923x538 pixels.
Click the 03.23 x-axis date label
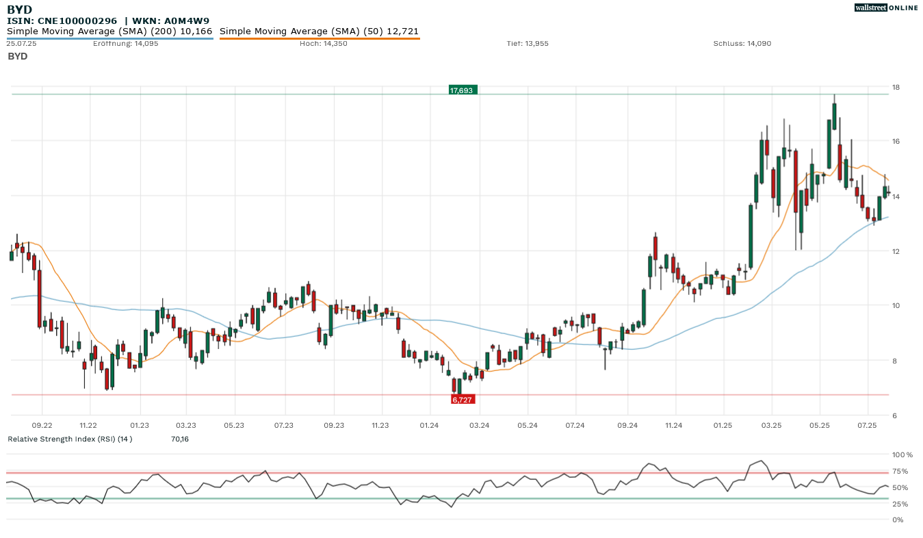pyautogui.click(x=185, y=425)
